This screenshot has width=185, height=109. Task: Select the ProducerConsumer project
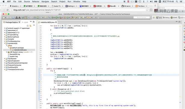[x=14, y=65]
